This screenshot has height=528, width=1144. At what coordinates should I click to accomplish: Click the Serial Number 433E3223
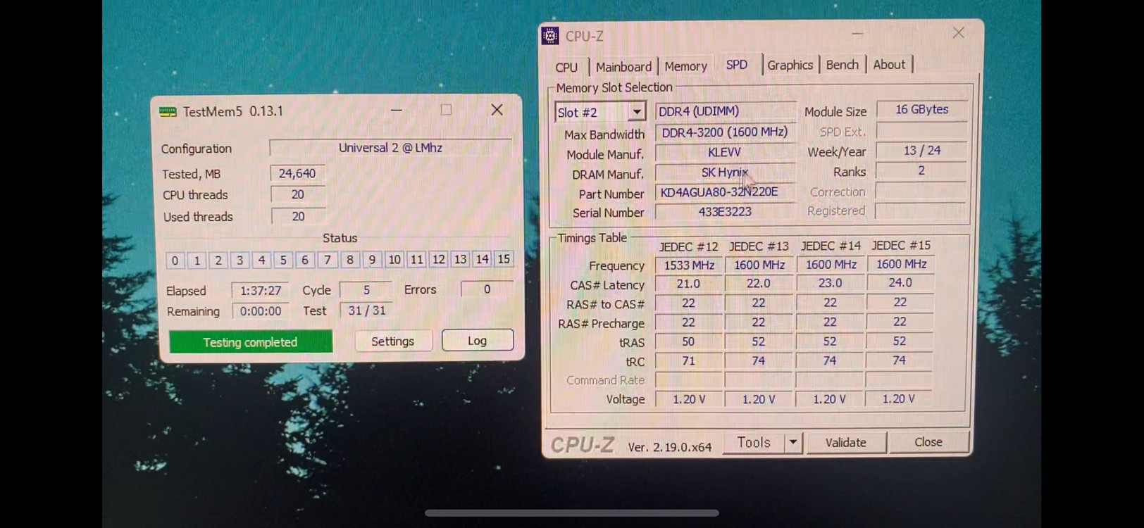[725, 211]
